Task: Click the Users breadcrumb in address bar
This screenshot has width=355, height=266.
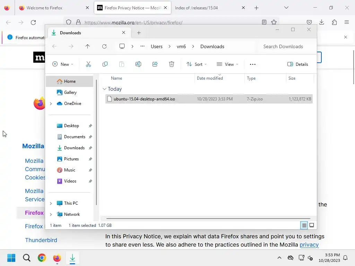Action: point(157,46)
